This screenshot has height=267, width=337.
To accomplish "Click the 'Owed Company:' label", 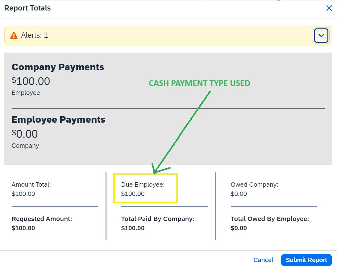I will (x=255, y=184).
